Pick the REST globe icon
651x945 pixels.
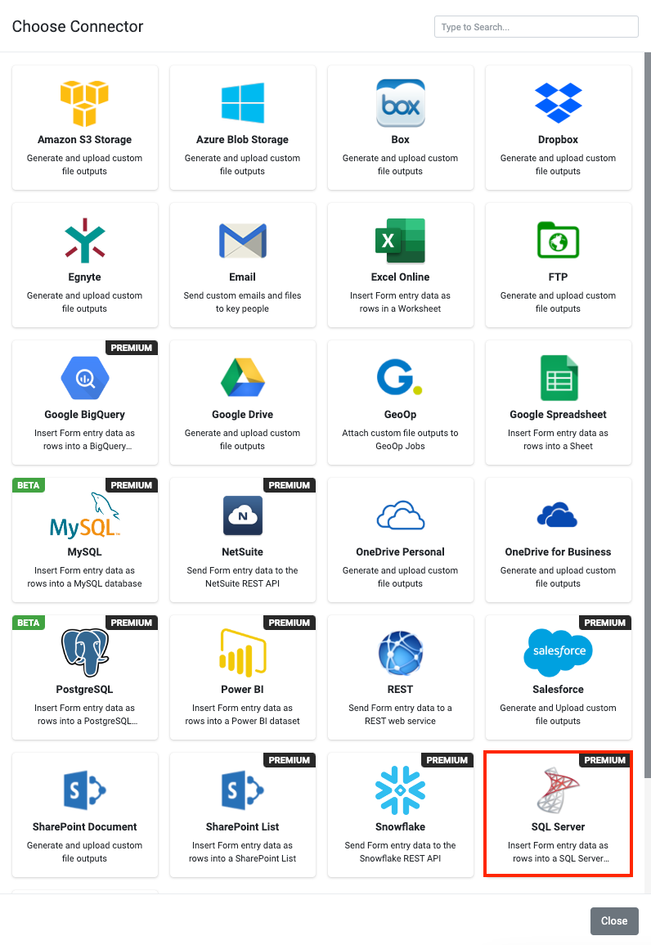pos(401,653)
